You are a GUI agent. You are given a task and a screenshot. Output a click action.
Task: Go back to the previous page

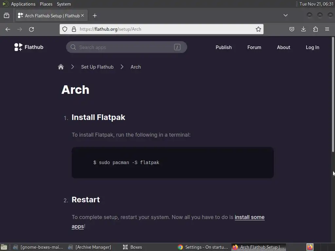(8, 29)
